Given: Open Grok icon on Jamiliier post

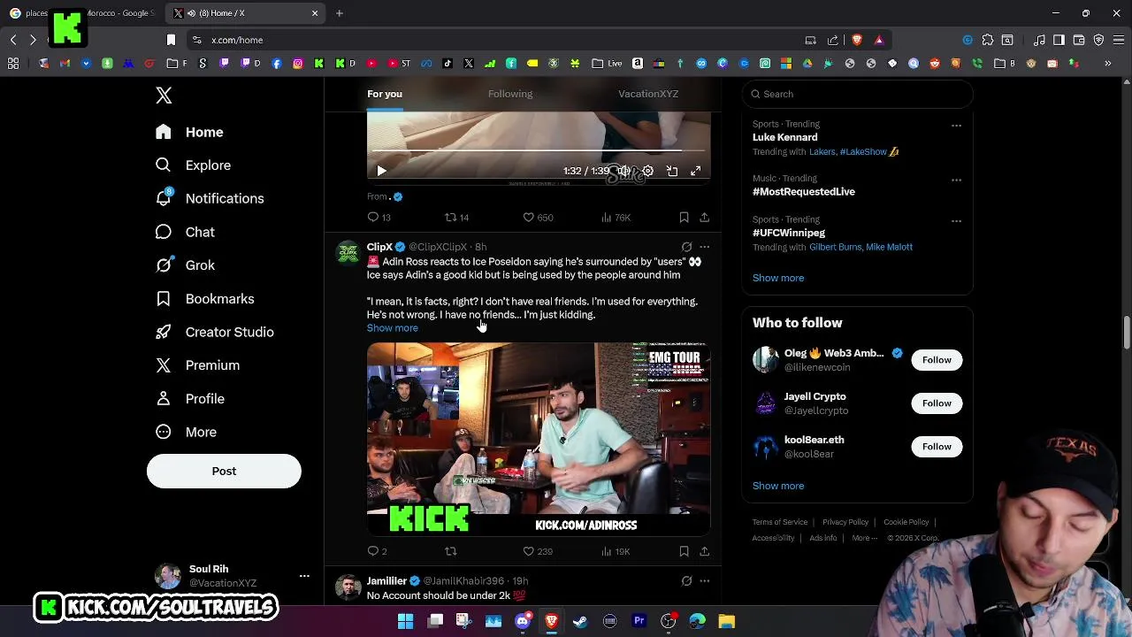Looking at the screenshot, I should 686,581.
